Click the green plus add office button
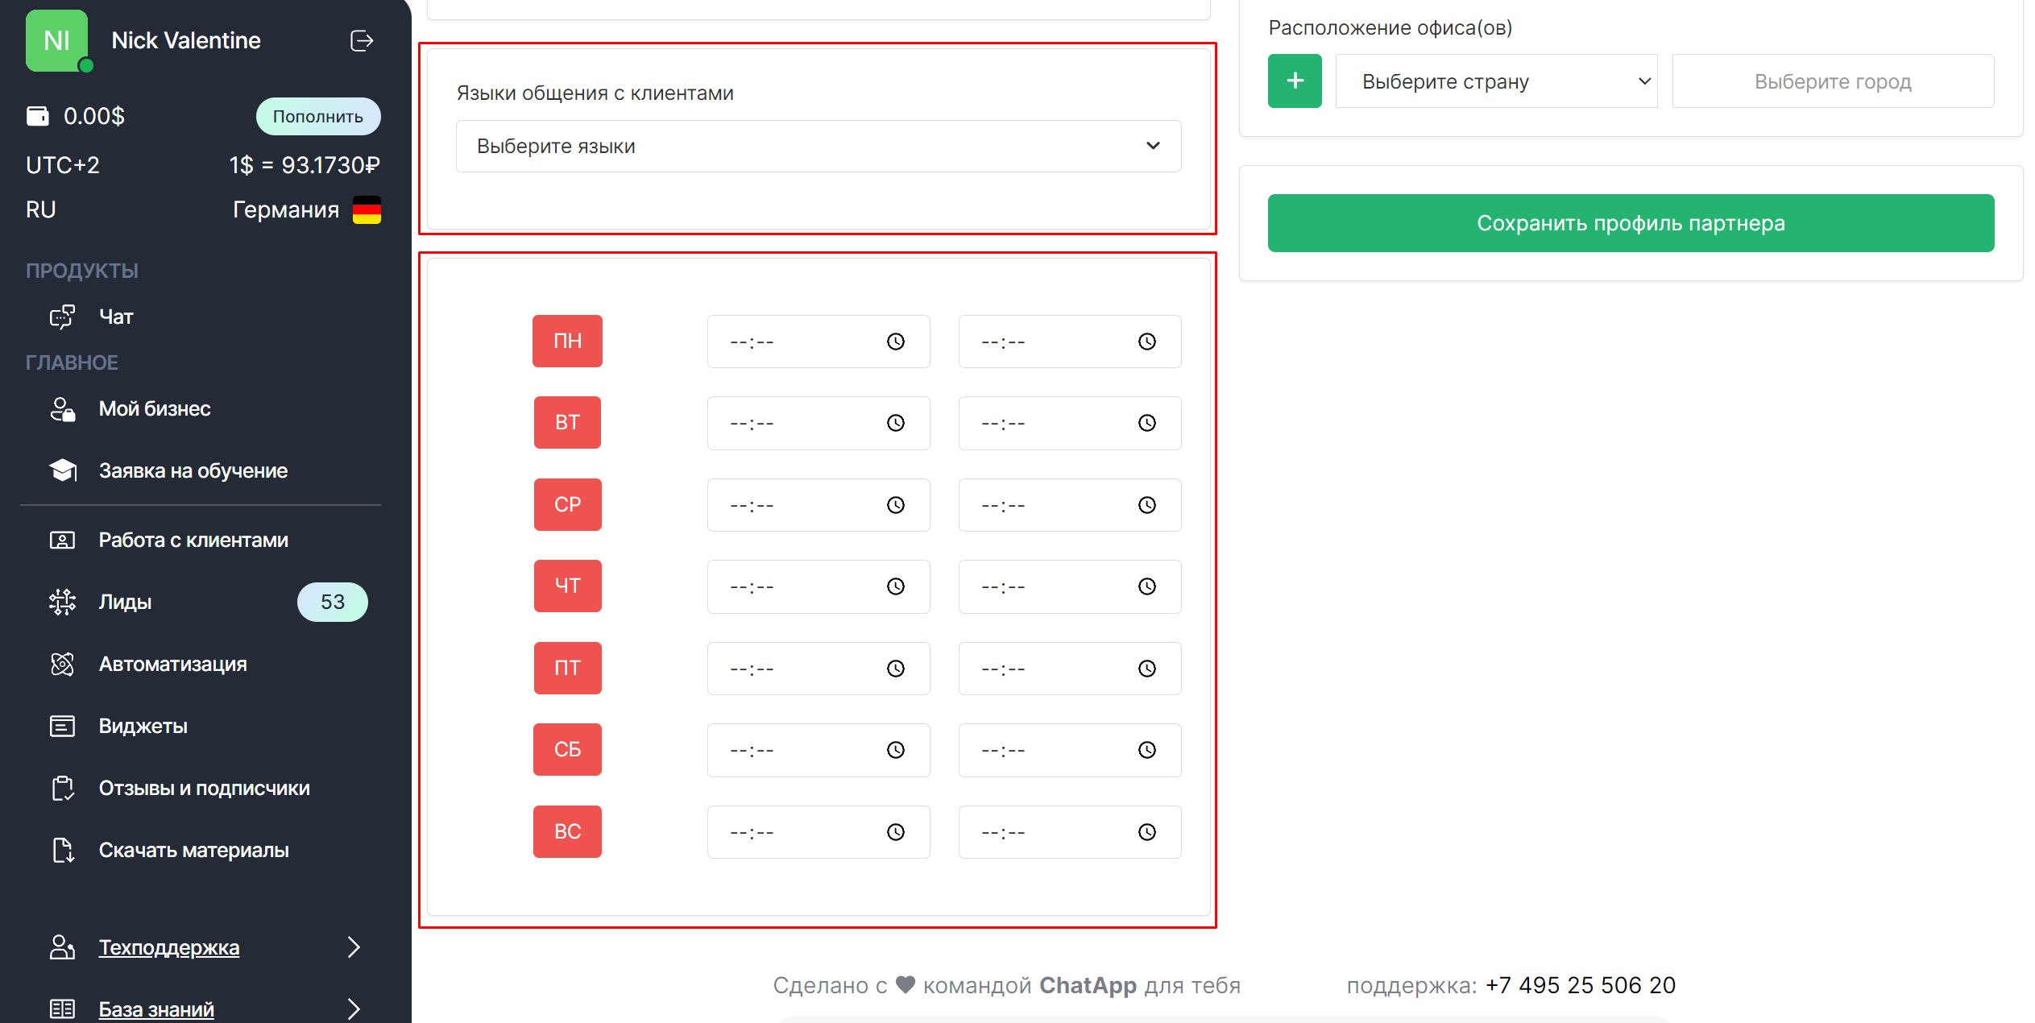Image resolution: width=2035 pixels, height=1023 pixels. click(x=1294, y=81)
